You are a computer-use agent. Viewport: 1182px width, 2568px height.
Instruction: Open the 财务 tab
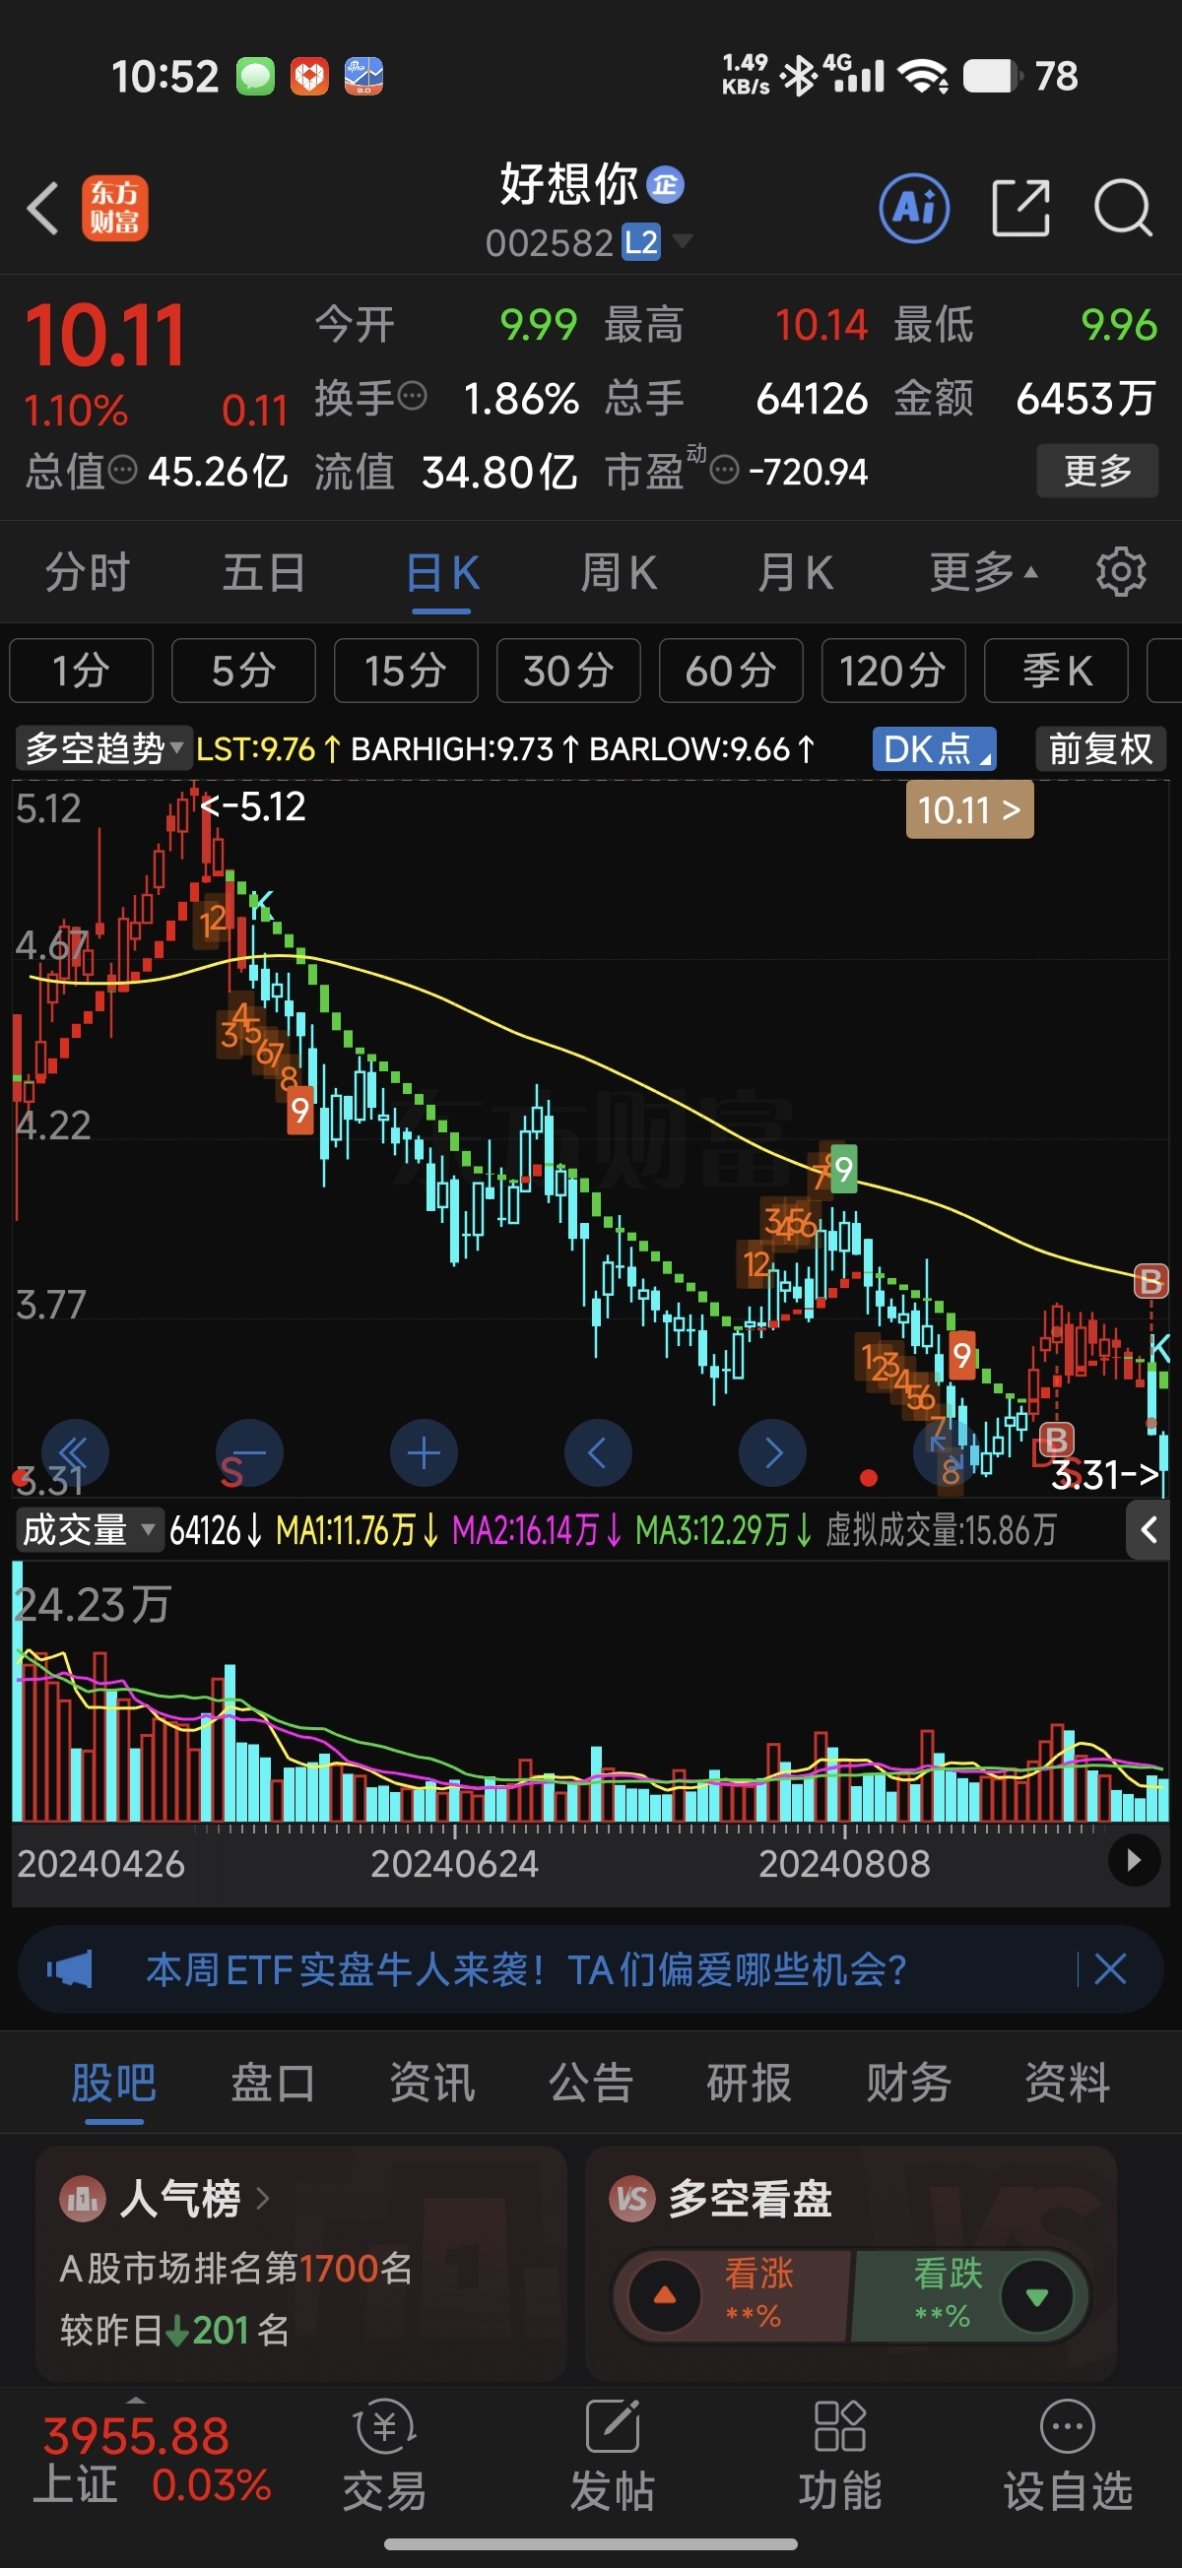[909, 2083]
